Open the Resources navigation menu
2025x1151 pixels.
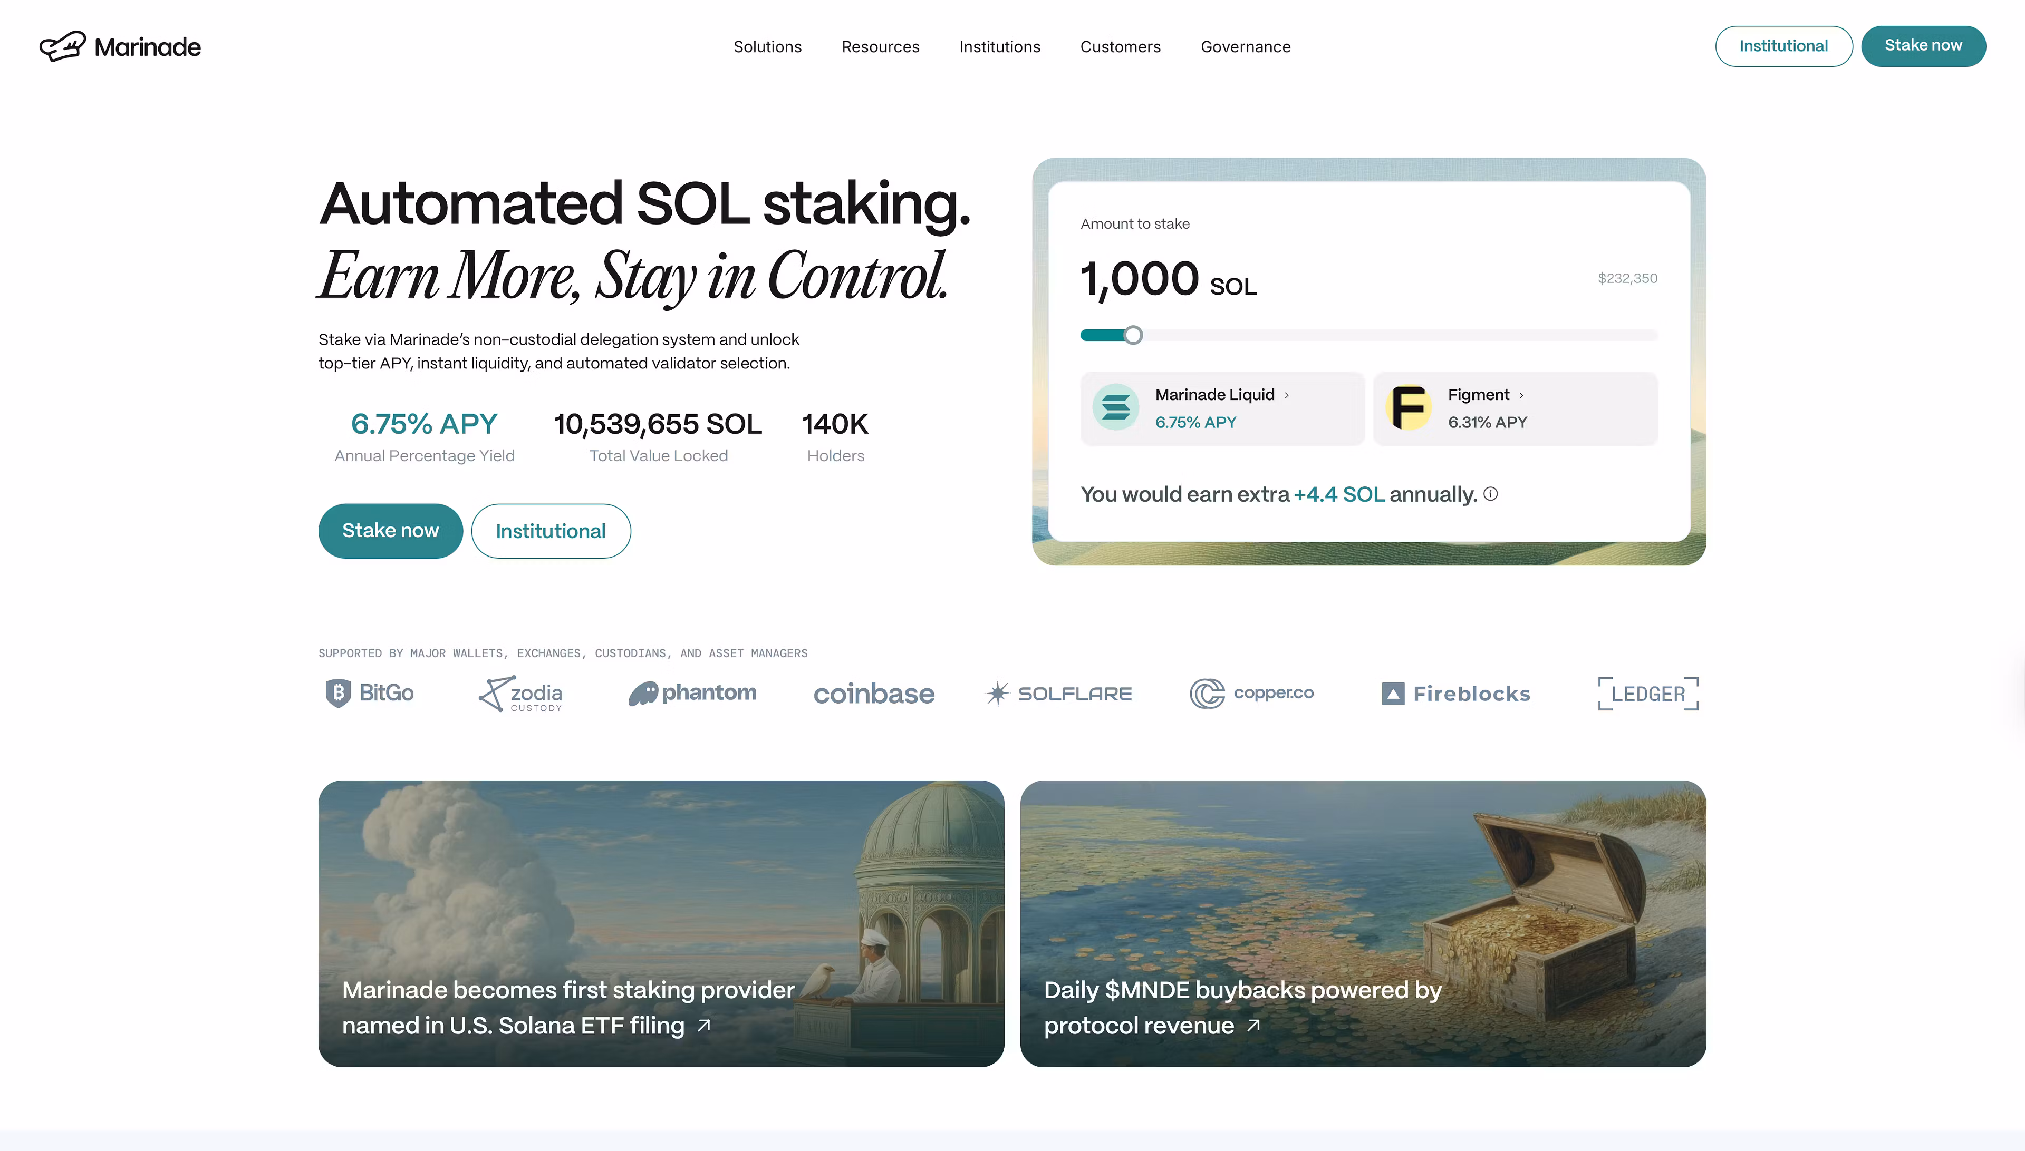881,46
